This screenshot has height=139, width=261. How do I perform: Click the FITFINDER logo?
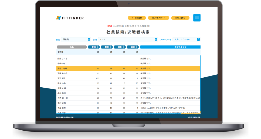[x=70, y=18]
